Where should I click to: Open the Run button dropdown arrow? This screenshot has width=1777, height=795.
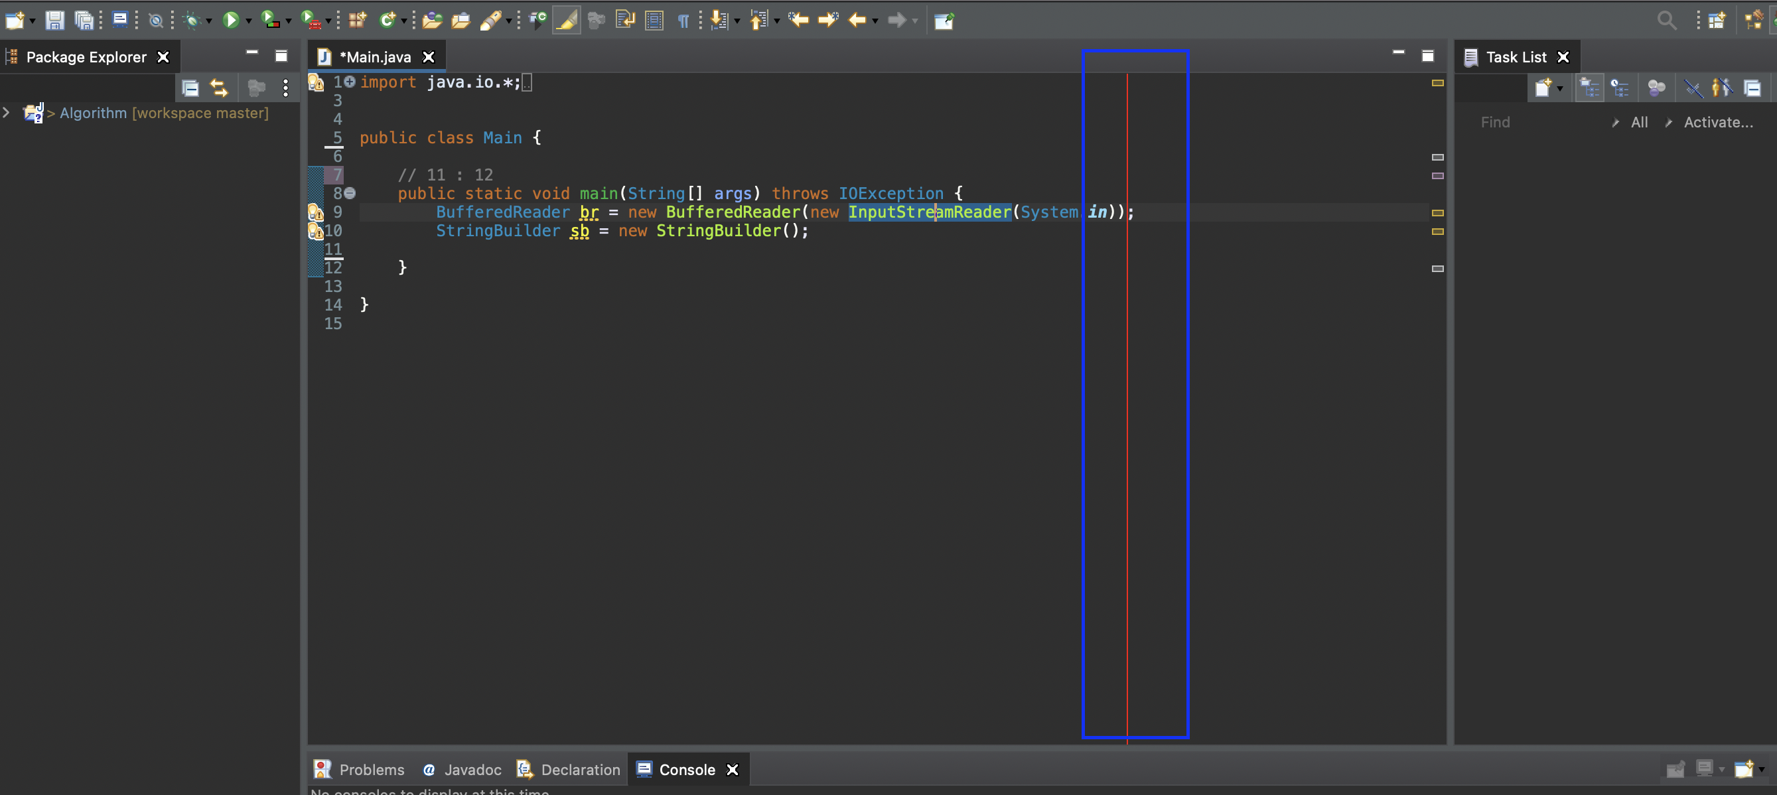click(249, 22)
